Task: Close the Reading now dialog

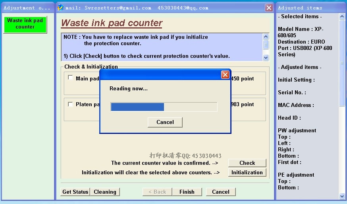Action: tap(225, 74)
